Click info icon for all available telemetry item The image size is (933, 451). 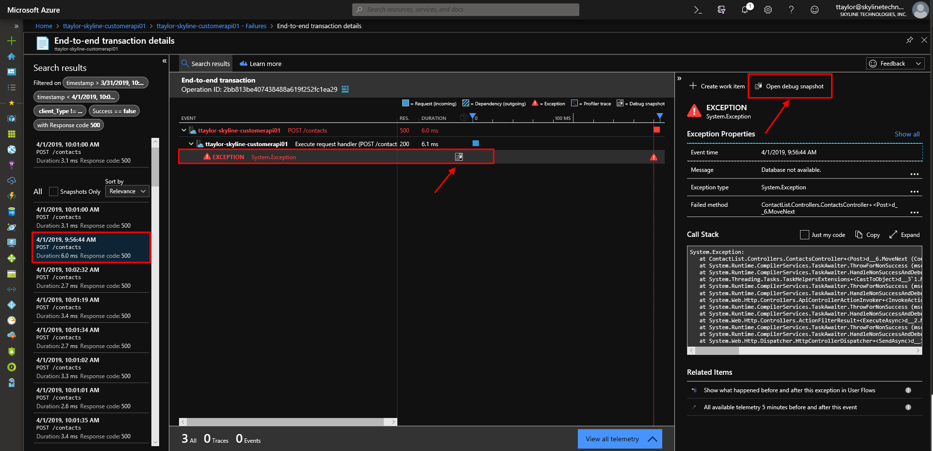point(908,407)
